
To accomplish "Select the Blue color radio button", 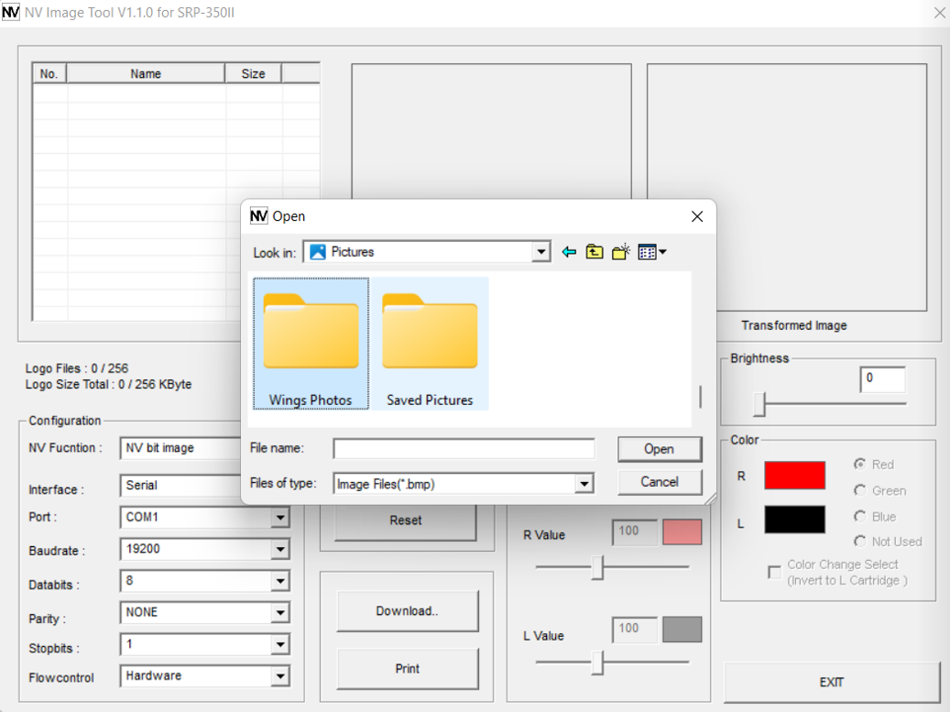I will (859, 516).
